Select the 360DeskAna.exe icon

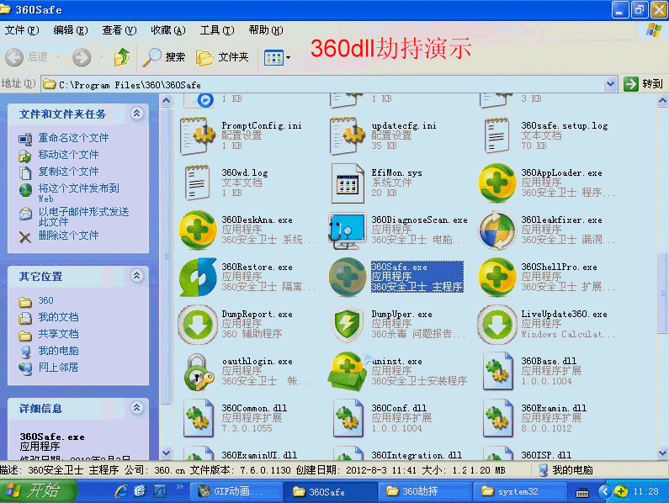click(x=198, y=230)
